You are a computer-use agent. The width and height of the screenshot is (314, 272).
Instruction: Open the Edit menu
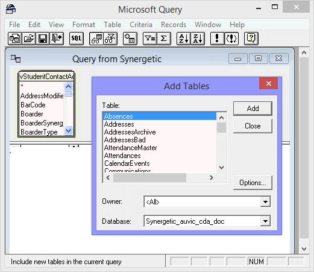point(34,25)
